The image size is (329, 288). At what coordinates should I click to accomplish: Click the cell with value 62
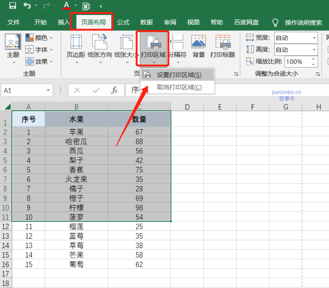[x=139, y=264]
